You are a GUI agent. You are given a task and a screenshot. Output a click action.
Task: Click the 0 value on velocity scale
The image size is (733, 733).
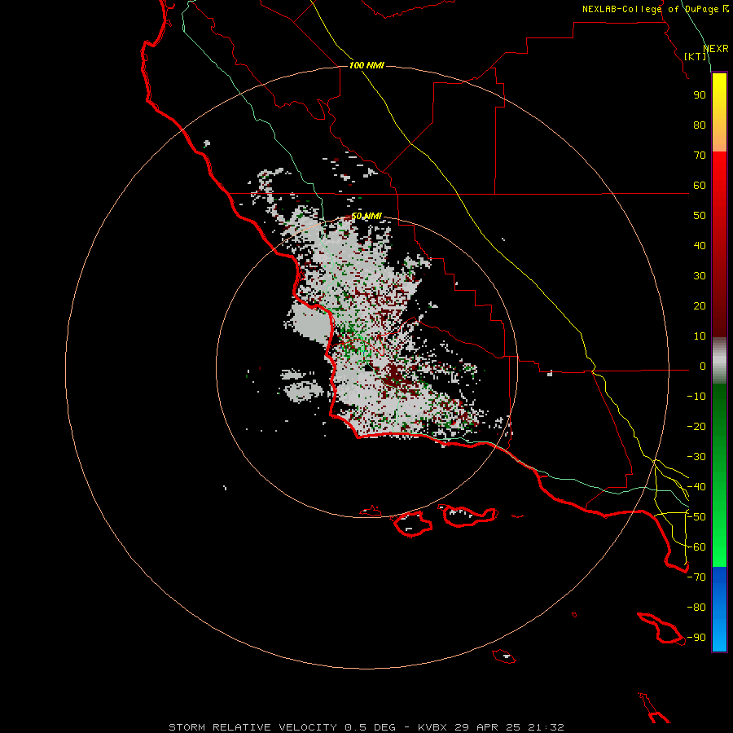pos(703,366)
